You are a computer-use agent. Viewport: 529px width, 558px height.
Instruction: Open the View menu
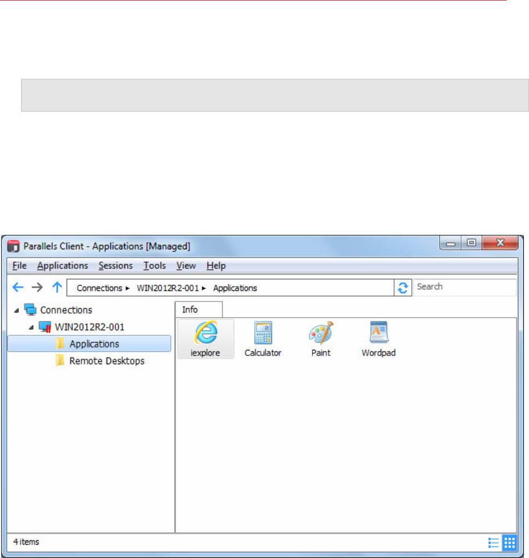(x=186, y=265)
